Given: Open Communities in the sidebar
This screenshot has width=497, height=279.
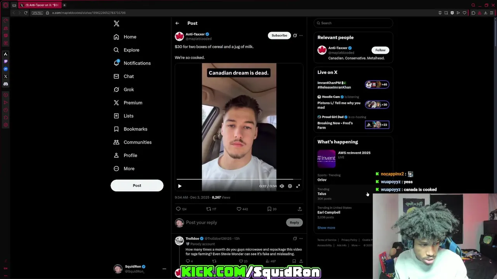Looking at the screenshot, I should [132, 142].
